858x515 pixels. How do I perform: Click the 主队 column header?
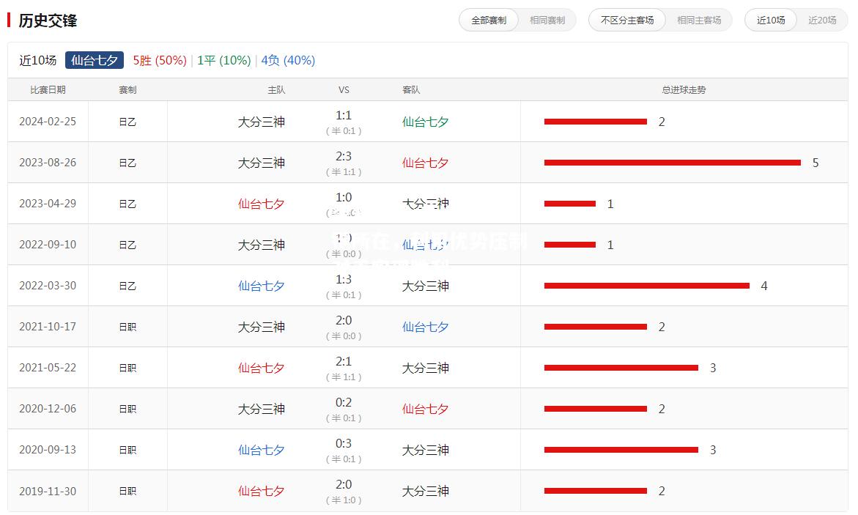point(276,90)
